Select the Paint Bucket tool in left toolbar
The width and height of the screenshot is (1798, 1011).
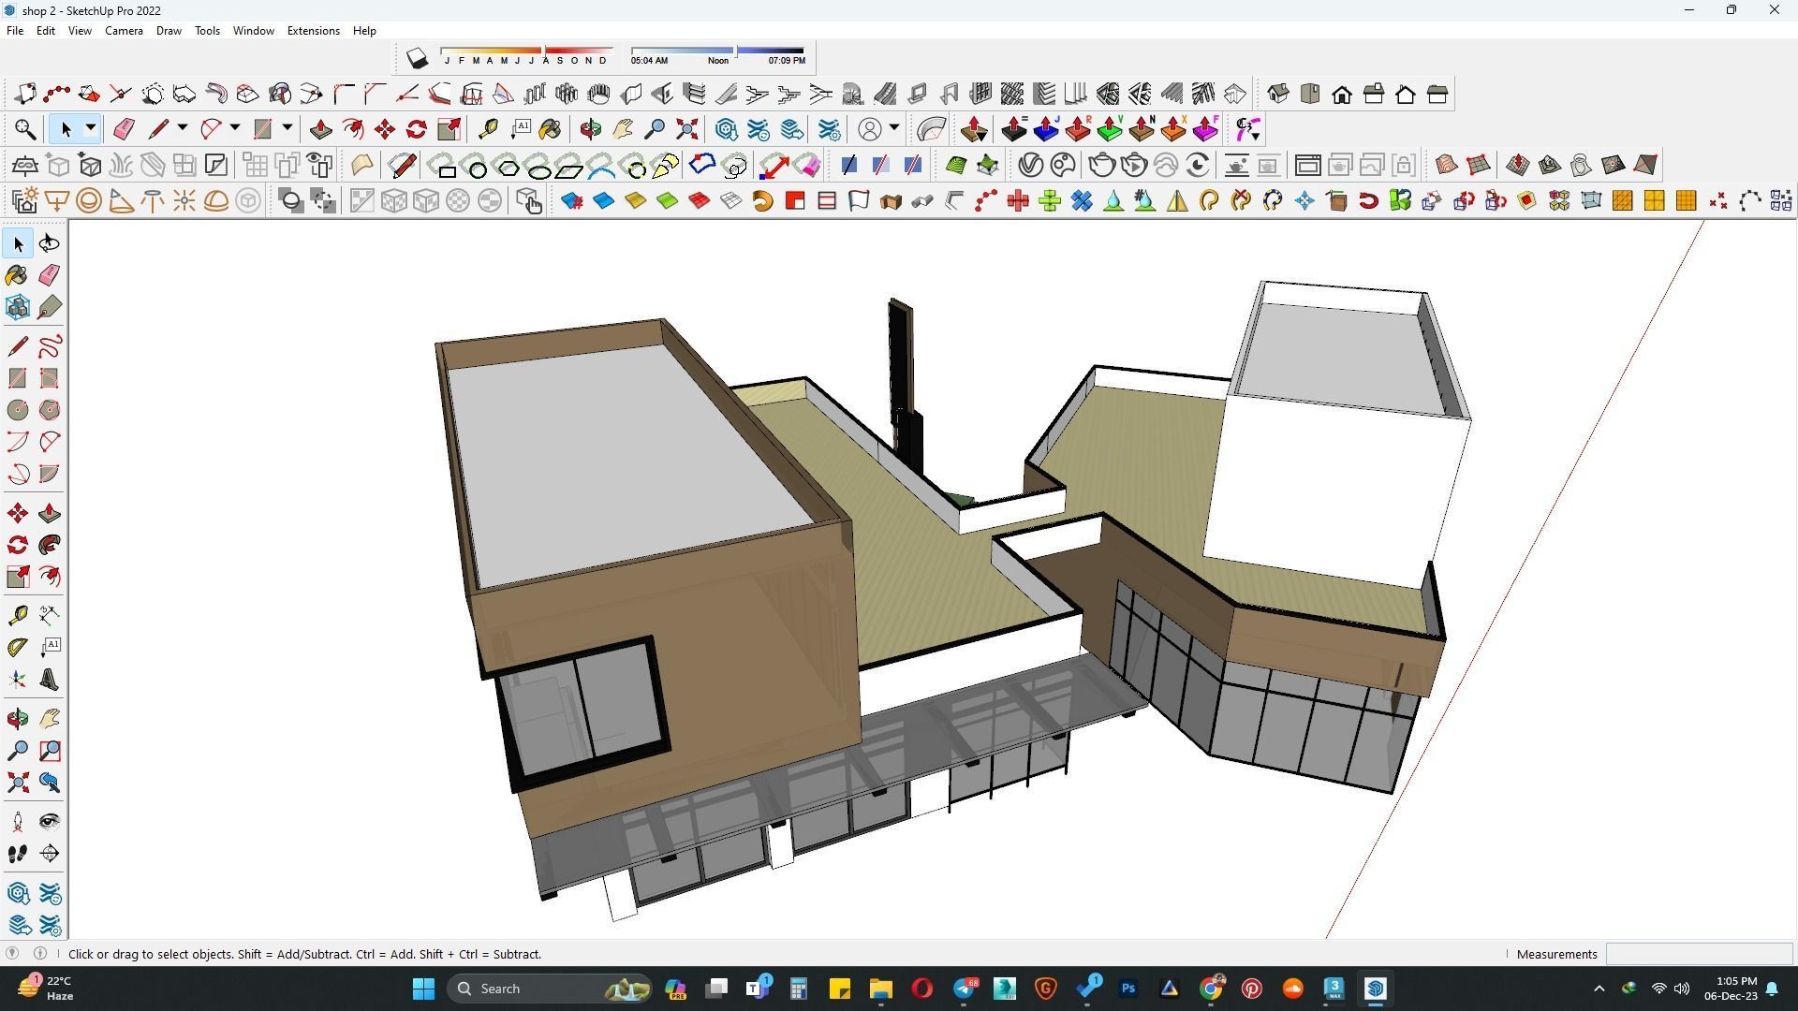point(18,275)
